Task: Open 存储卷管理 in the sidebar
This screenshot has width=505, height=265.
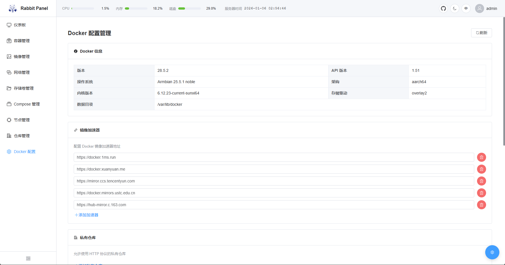Action: pyautogui.click(x=28, y=88)
